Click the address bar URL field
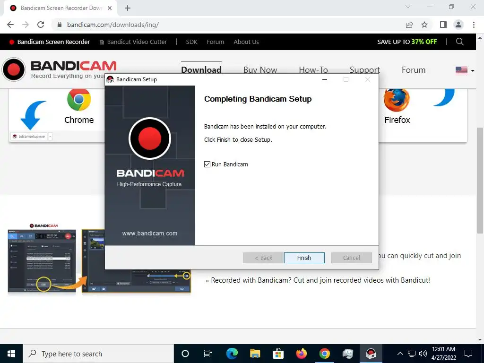Viewport: 484px width, 363px height. 228,25
